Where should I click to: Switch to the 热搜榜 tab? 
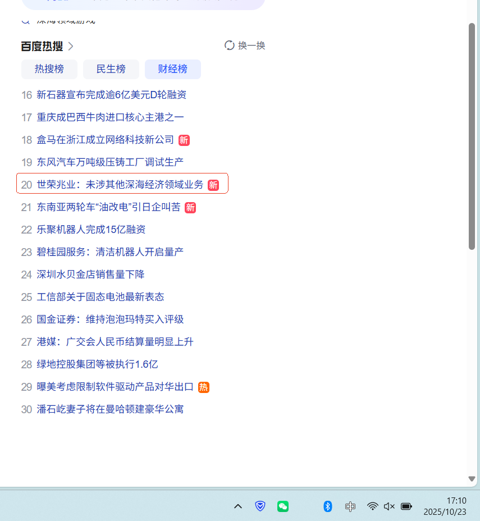(x=49, y=69)
